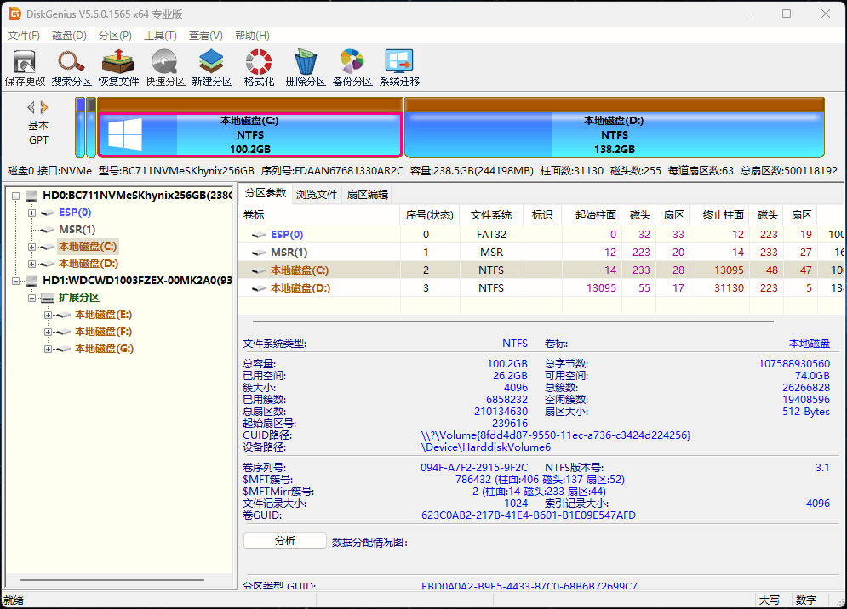This screenshot has width=847, height=609.
Task: Click the 数字 num lock status indicator
Action: (806, 600)
